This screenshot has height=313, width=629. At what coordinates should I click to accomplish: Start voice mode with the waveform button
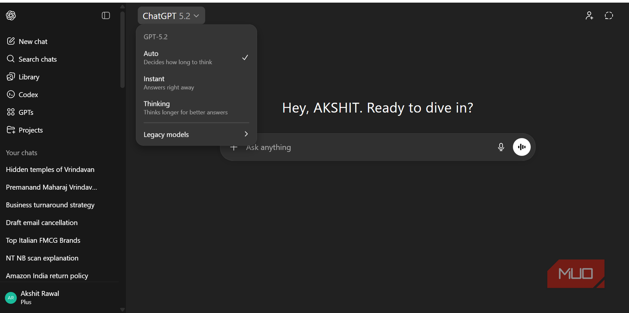[521, 147]
